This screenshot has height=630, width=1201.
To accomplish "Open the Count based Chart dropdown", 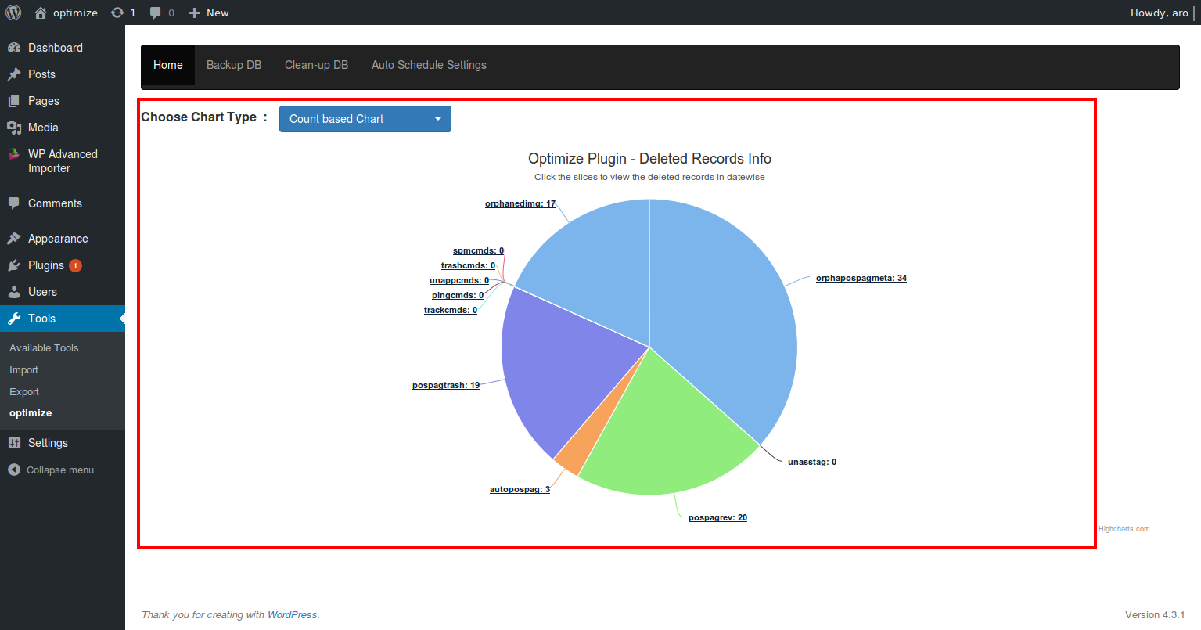I will point(365,119).
